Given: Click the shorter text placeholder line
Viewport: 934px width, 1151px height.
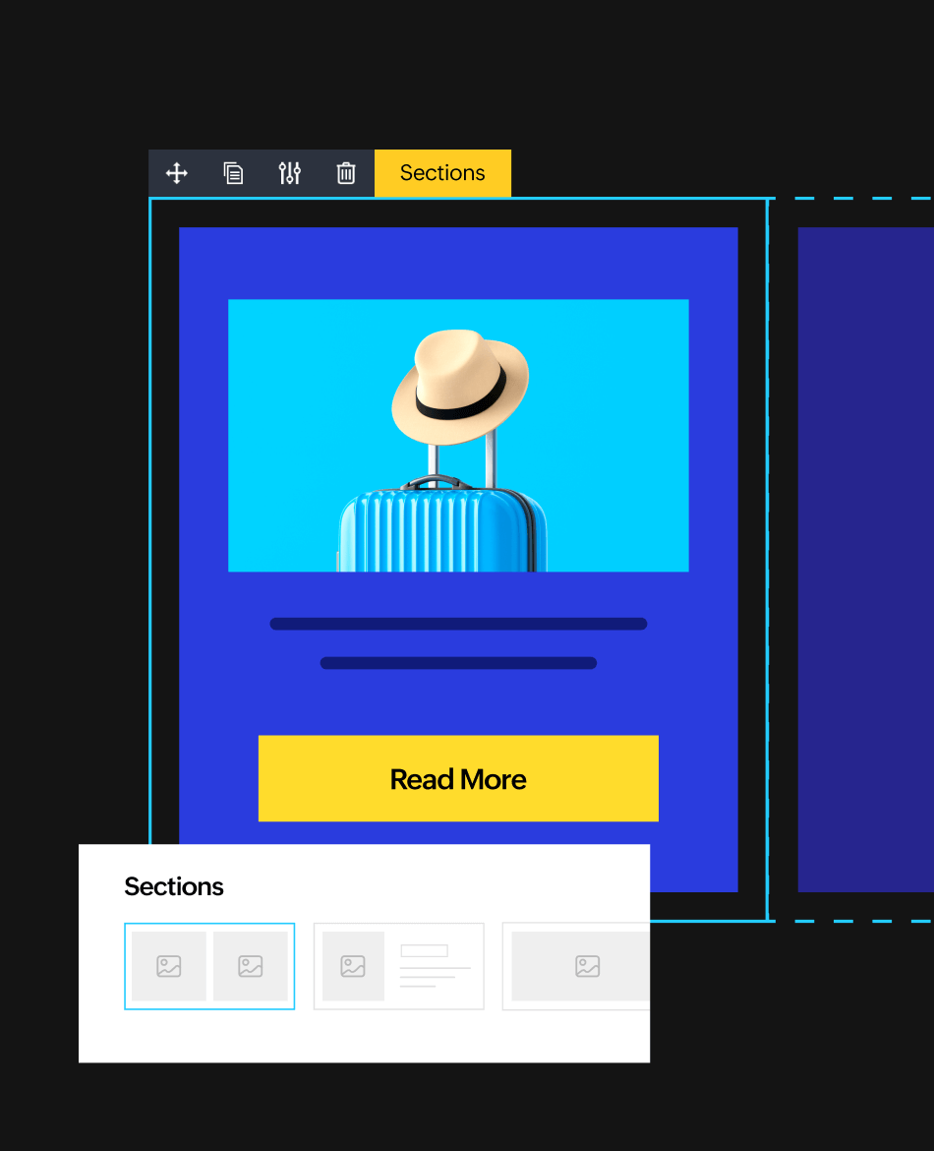Looking at the screenshot, I should pyautogui.click(x=458, y=663).
